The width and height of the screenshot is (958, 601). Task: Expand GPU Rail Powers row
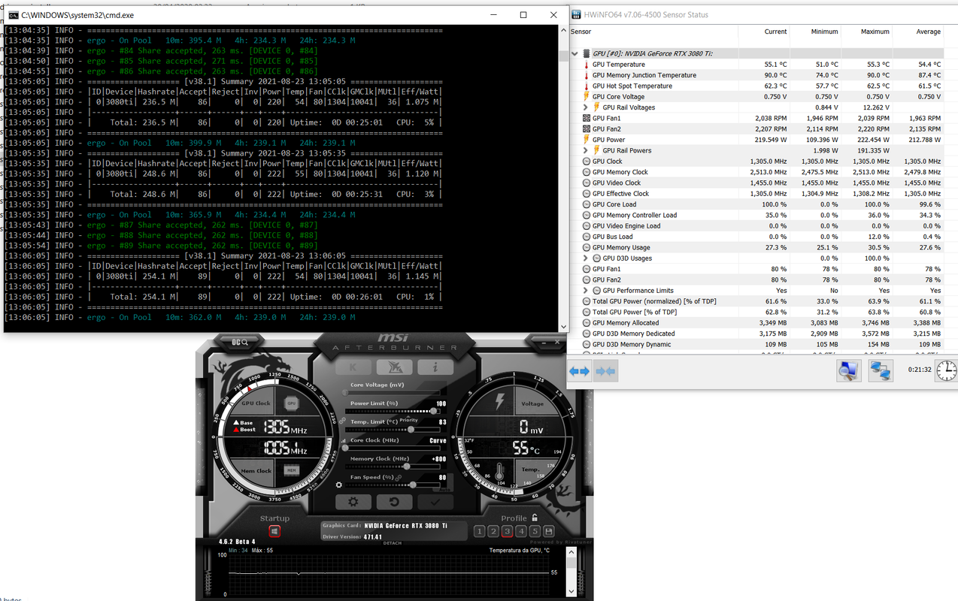586,150
